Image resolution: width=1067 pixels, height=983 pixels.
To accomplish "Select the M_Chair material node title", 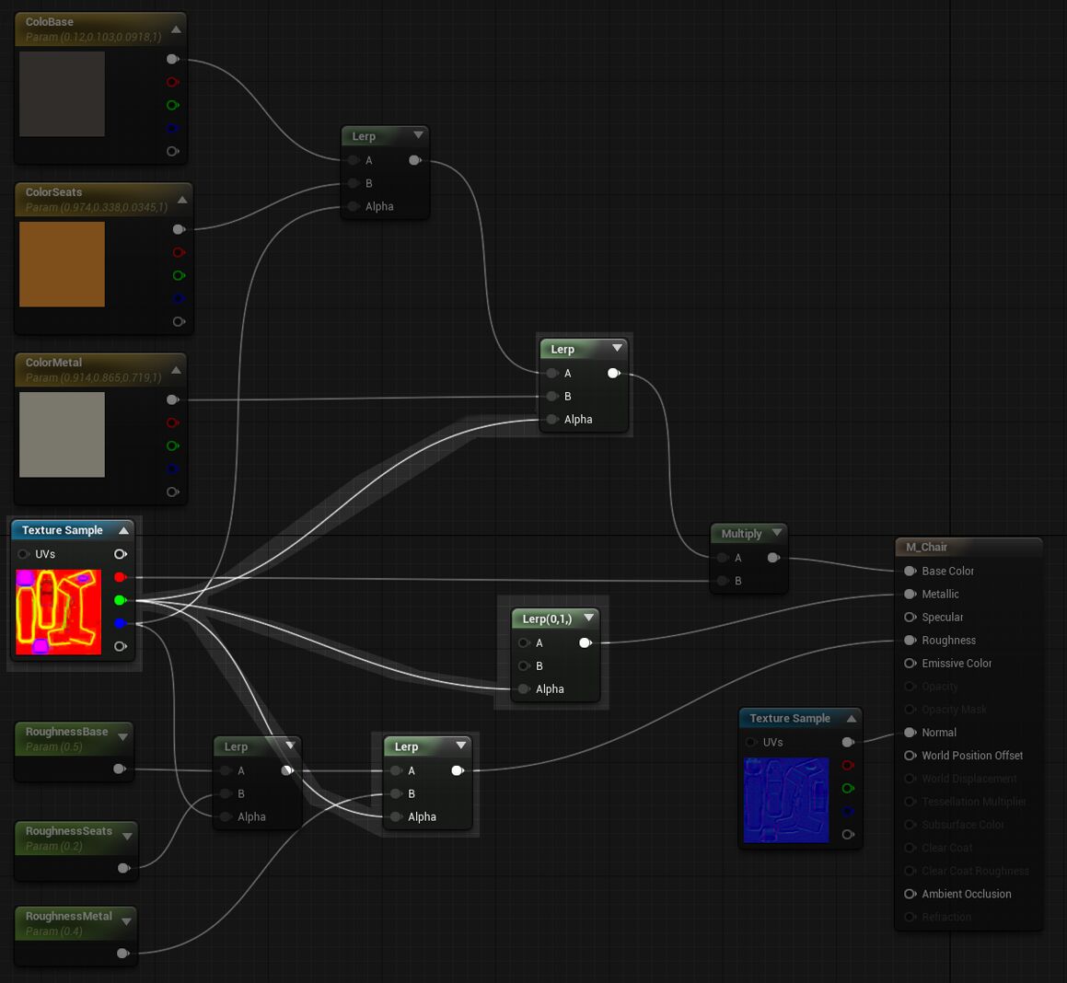I will [926, 547].
